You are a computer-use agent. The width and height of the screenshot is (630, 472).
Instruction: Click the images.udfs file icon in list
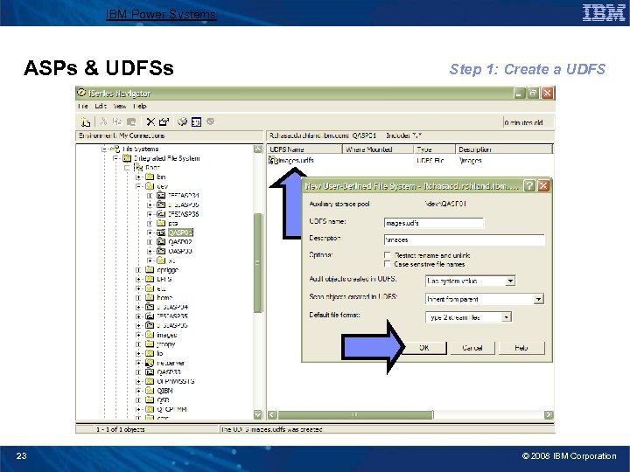click(x=273, y=160)
